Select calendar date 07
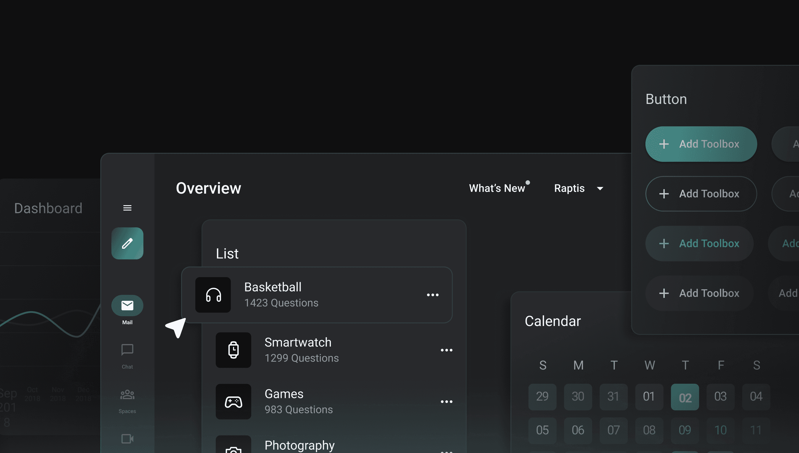 point(613,430)
